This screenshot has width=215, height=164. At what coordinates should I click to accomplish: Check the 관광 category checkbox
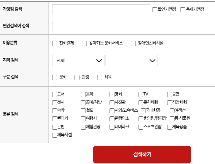[x=77, y=77]
